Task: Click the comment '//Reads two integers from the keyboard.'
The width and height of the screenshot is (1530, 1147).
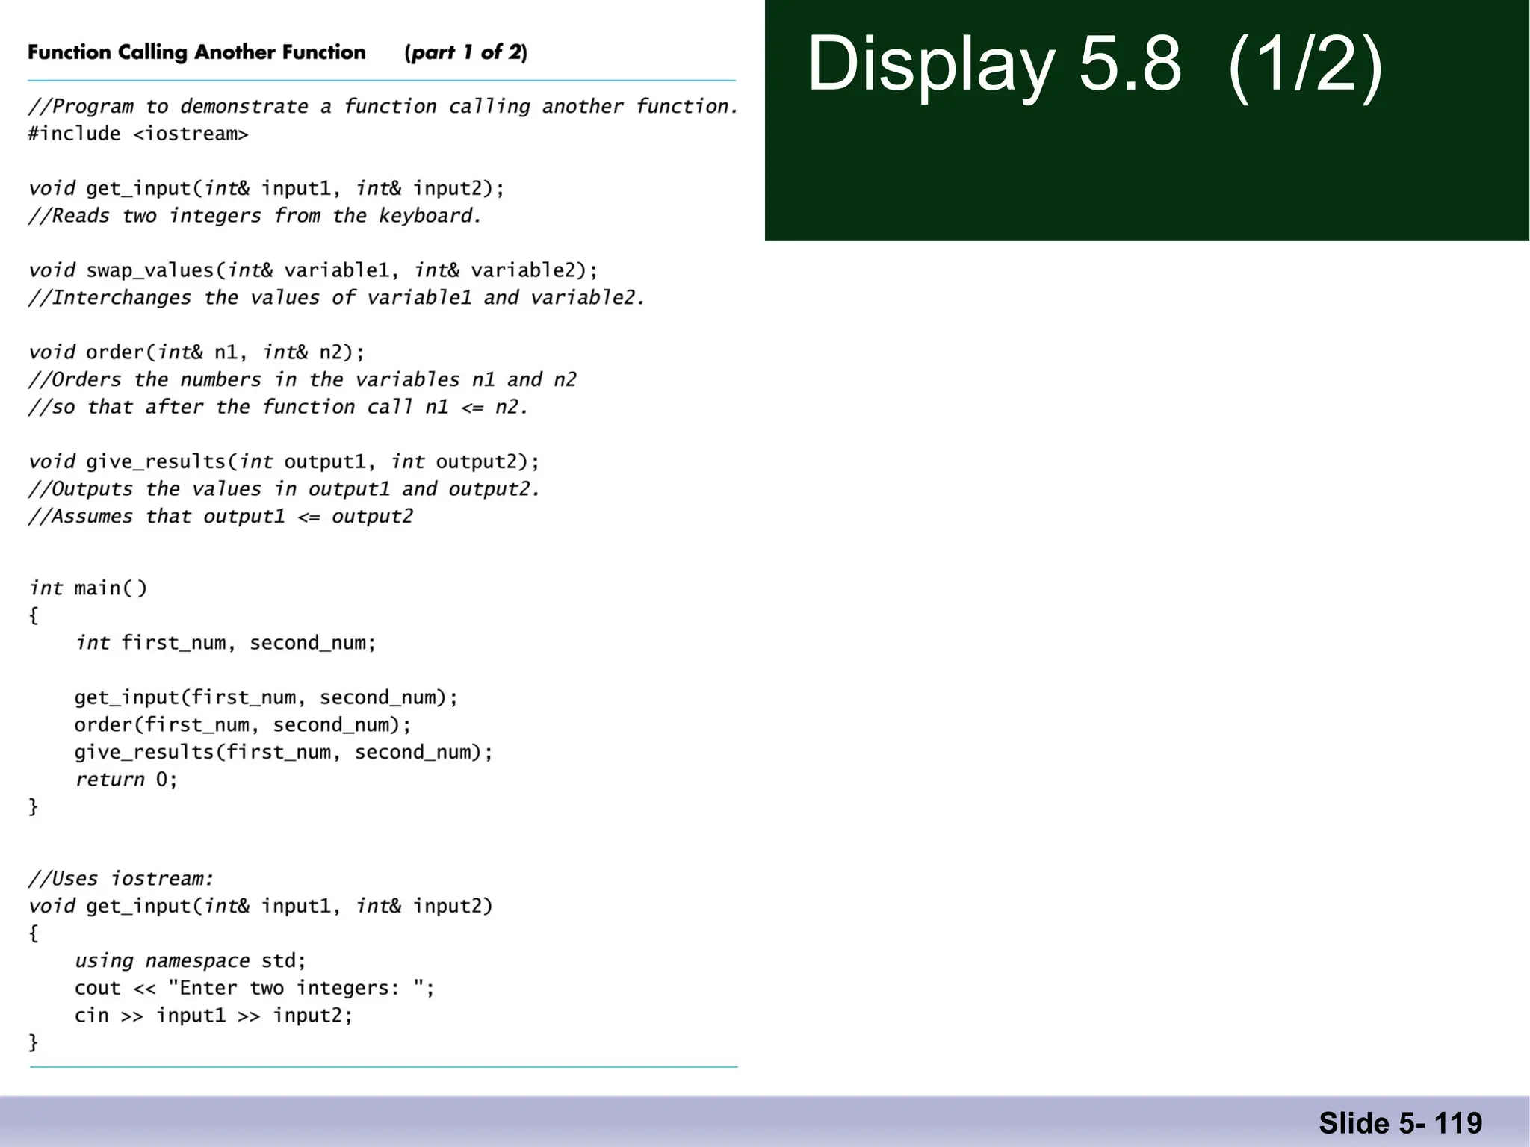Action: [x=255, y=216]
